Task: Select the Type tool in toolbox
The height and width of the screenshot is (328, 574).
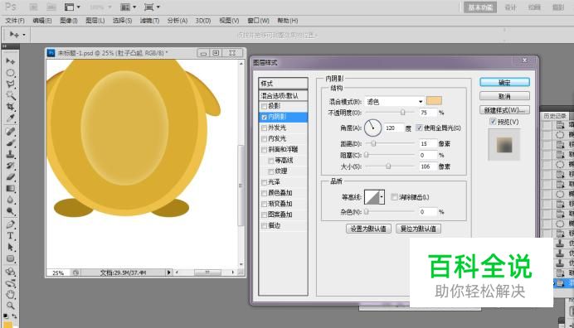Action: pos(10,236)
